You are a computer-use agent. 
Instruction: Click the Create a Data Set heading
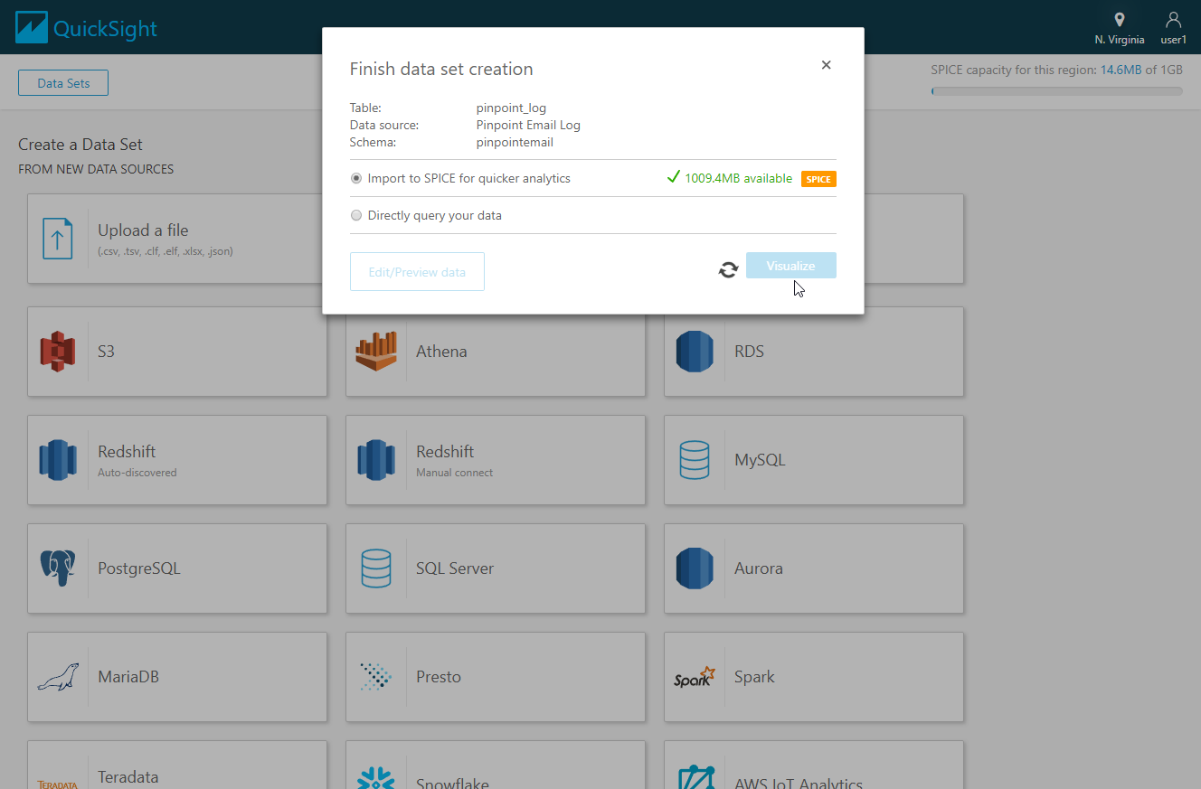pos(80,145)
